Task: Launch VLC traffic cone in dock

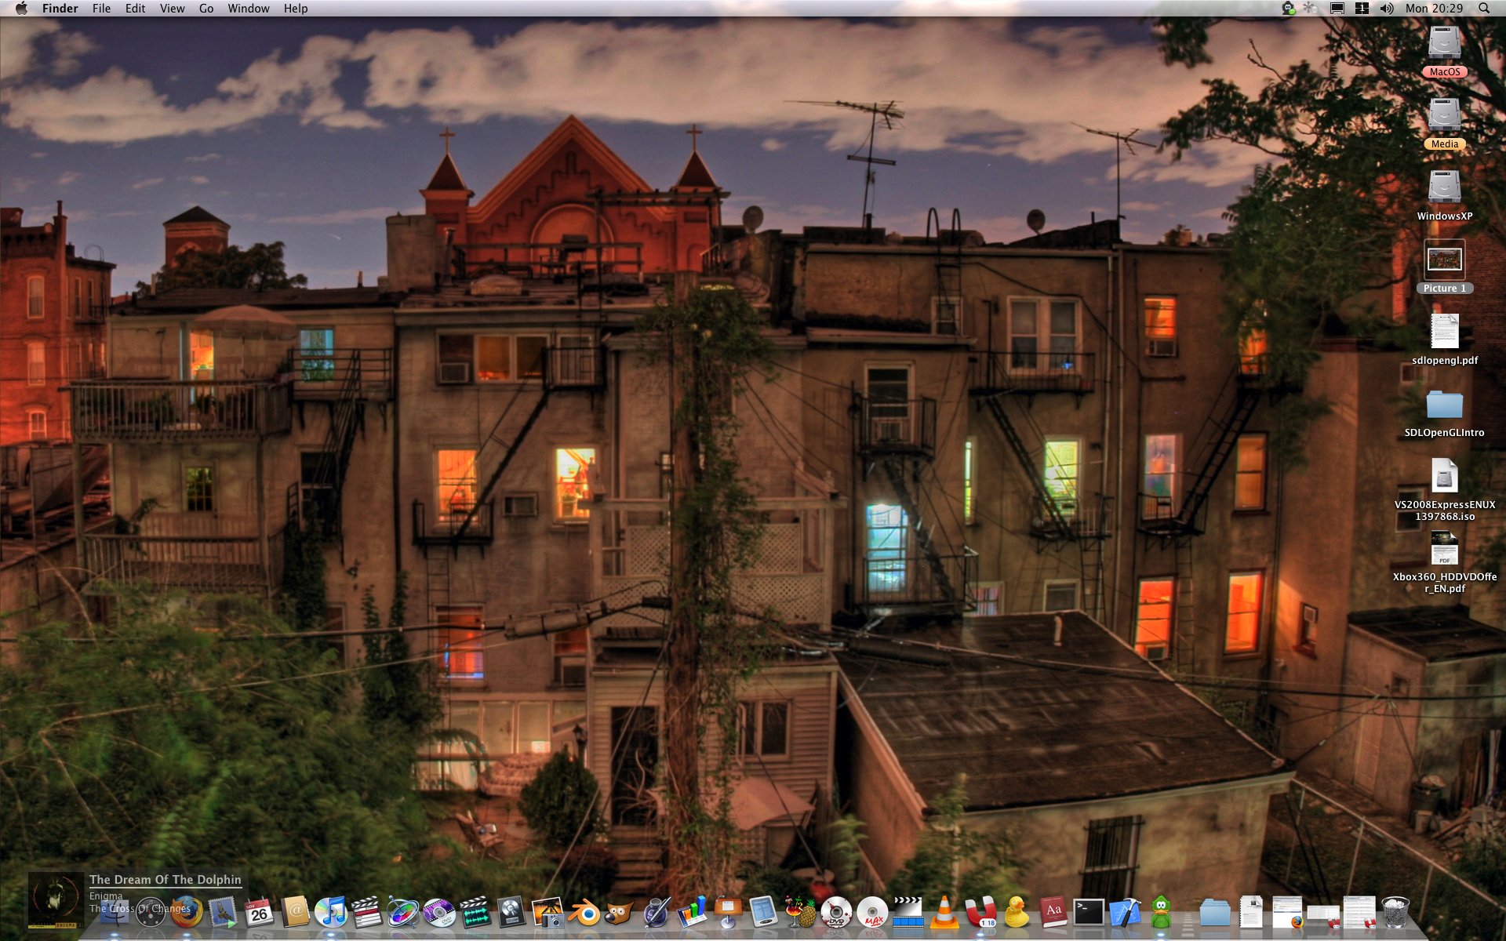Action: coord(944,913)
